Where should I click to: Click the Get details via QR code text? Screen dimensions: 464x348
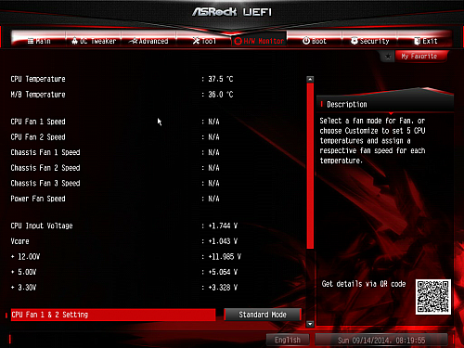[364, 284]
